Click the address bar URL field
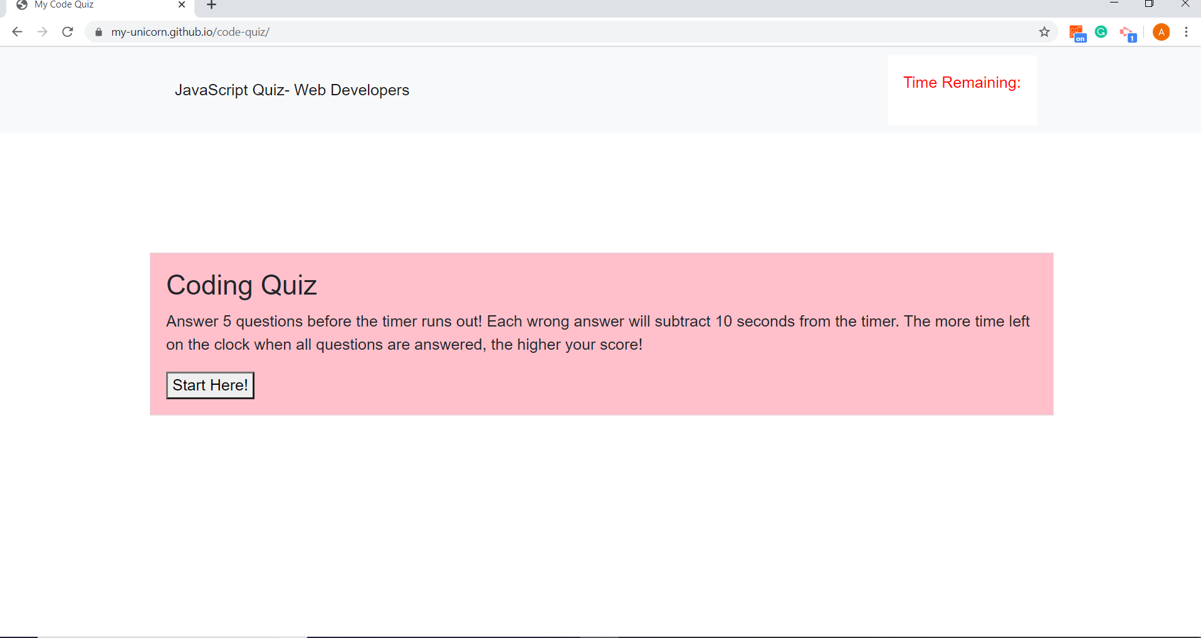The image size is (1201, 638). (x=564, y=32)
